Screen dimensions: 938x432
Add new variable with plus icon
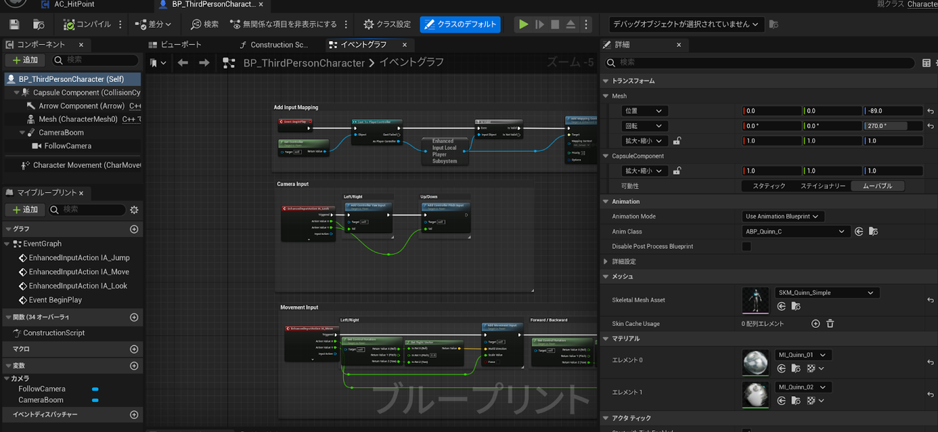(x=134, y=366)
